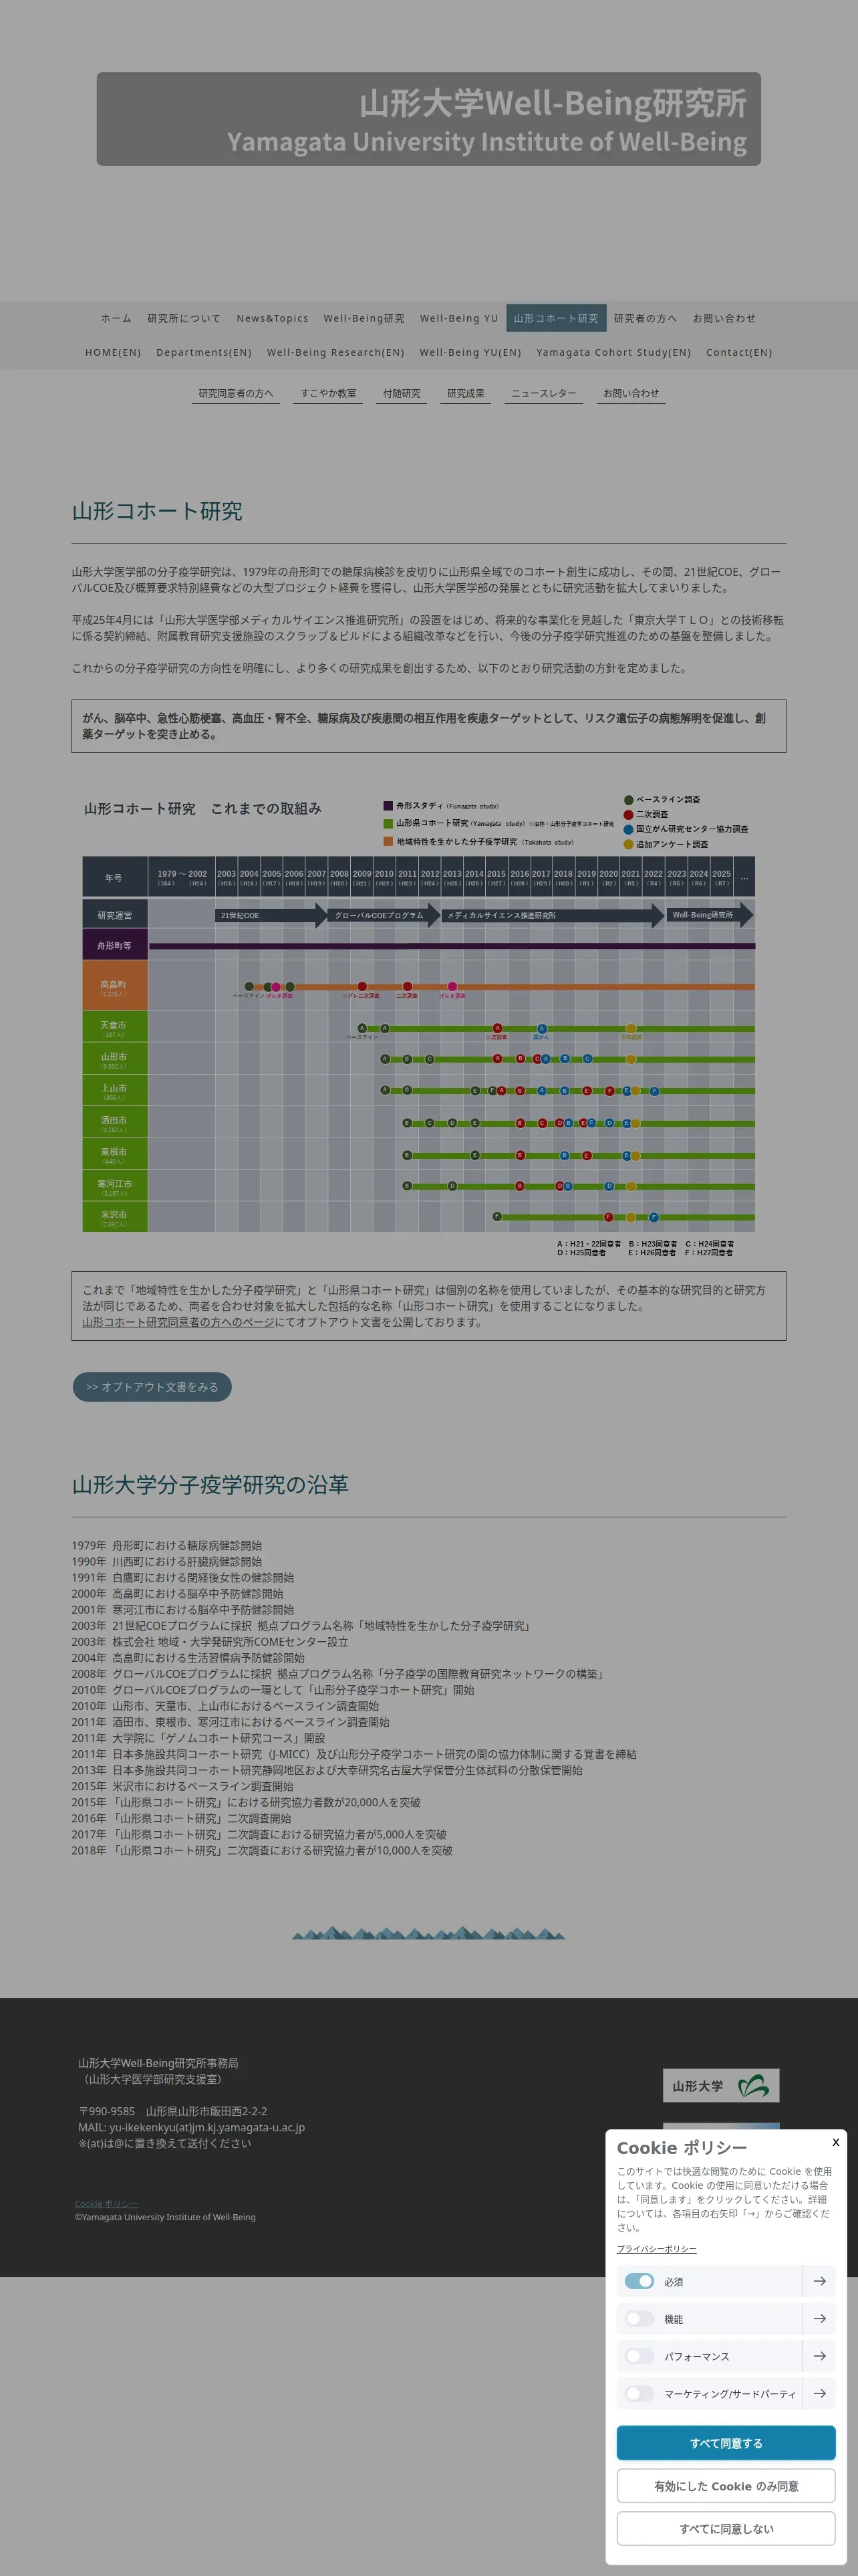This screenshot has height=2576, width=858.
Task: Go to 研究成果 sub-navigation tab
Action: coord(466,393)
